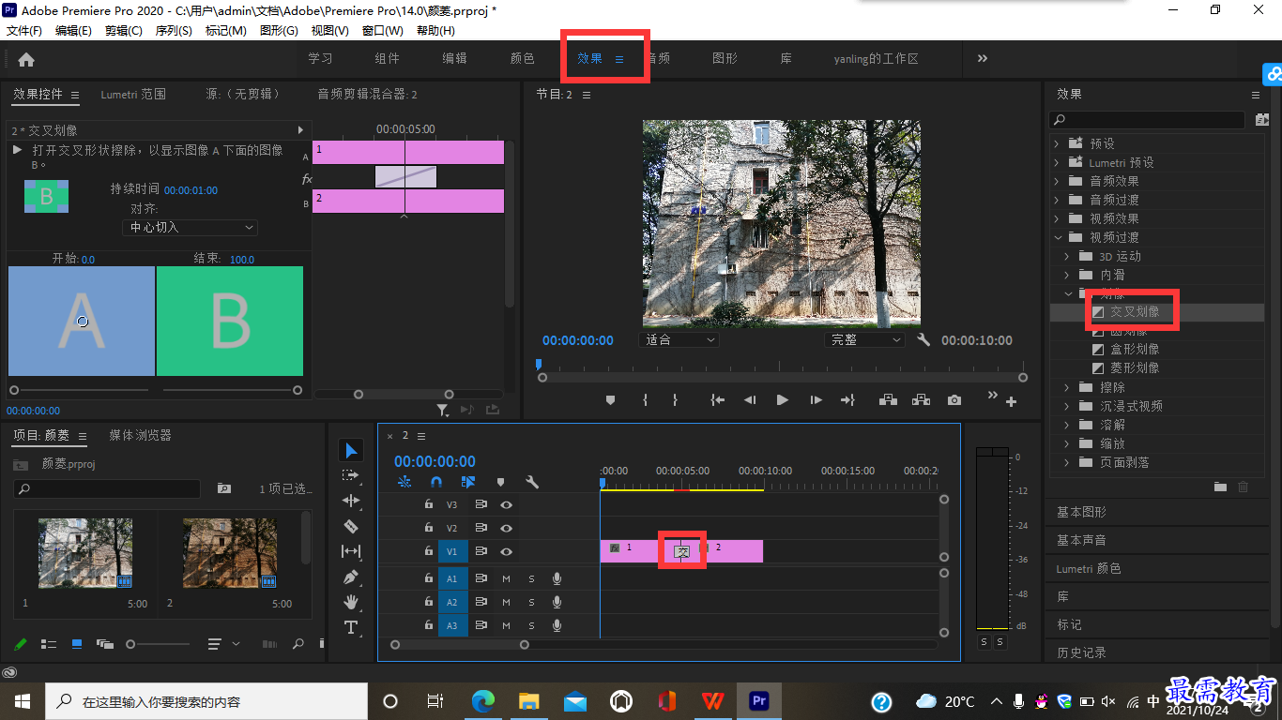The width and height of the screenshot is (1282, 720).
Task: Open the 基本图形 panel
Action: [x=1081, y=512]
